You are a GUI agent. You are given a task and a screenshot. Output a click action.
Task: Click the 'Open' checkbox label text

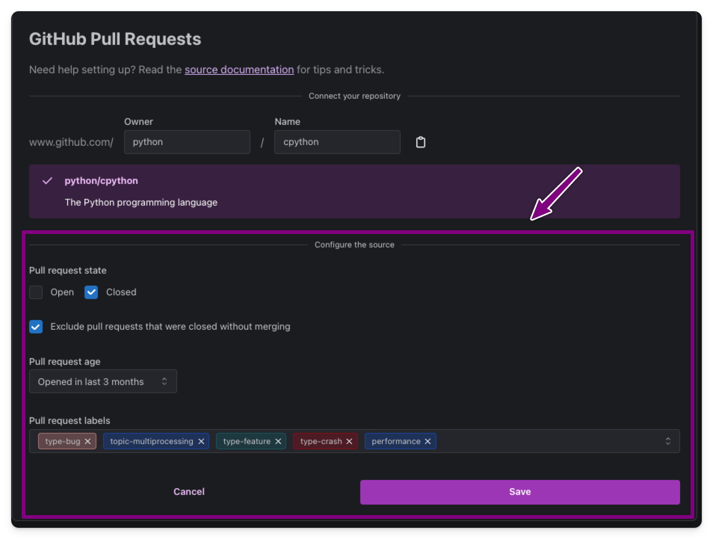[x=62, y=292]
